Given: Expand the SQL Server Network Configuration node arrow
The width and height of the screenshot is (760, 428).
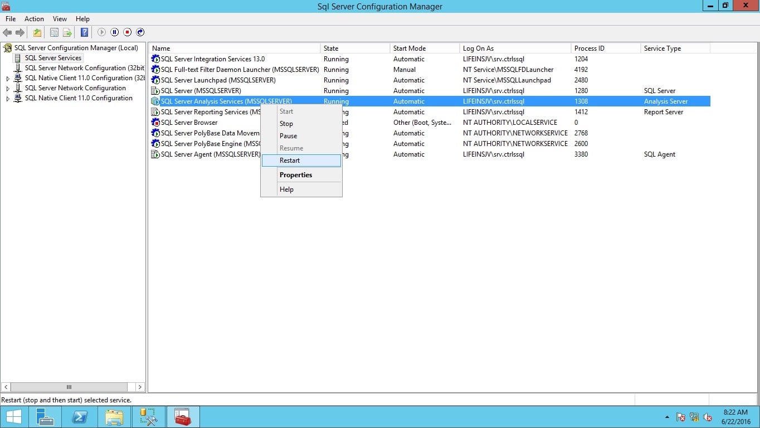Looking at the screenshot, I should pyautogui.click(x=8, y=89).
